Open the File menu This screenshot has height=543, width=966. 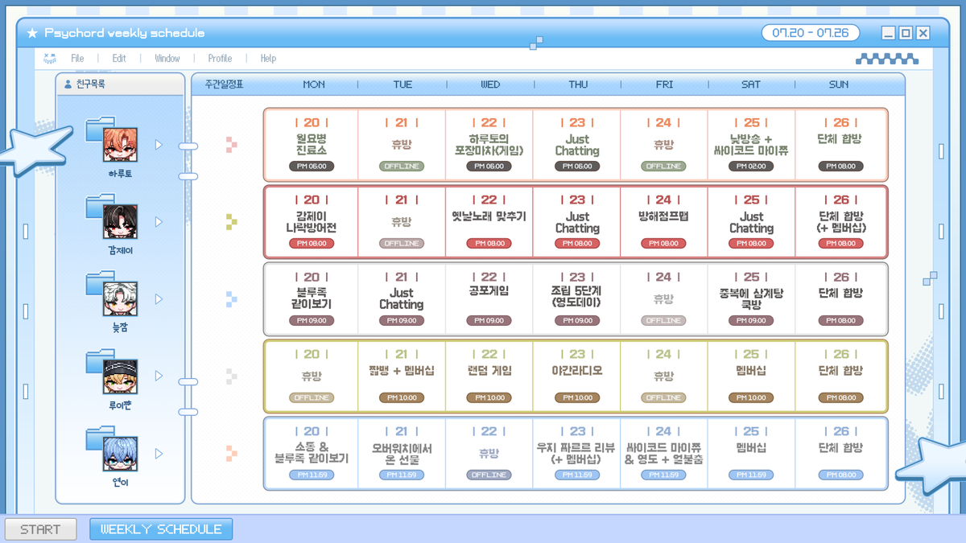click(x=77, y=59)
